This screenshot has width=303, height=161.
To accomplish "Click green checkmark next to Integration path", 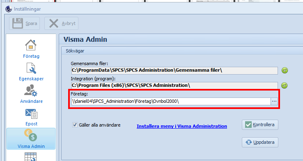I will click(x=284, y=86).
